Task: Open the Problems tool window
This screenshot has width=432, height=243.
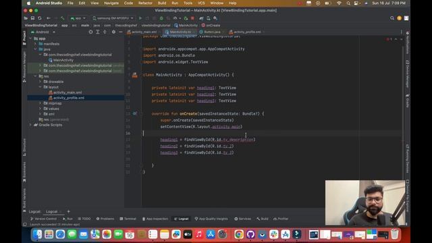Action: 105,219
